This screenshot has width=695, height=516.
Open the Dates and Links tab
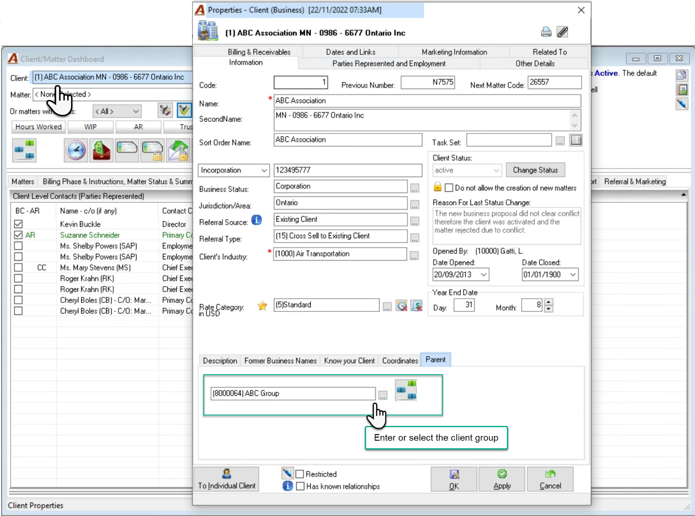[x=350, y=52]
